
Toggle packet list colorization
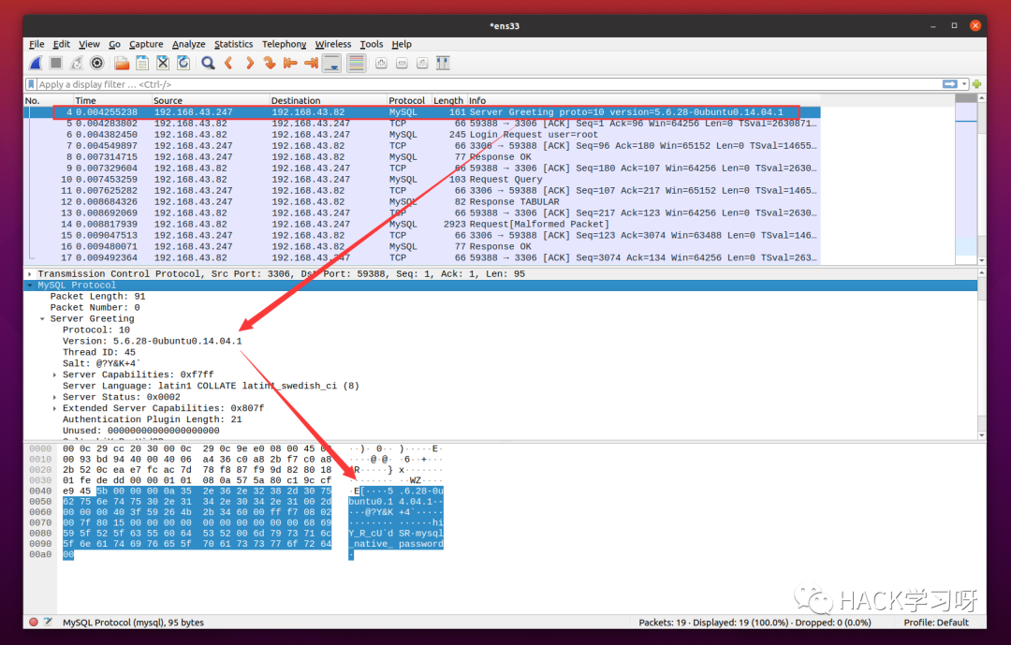pos(356,64)
